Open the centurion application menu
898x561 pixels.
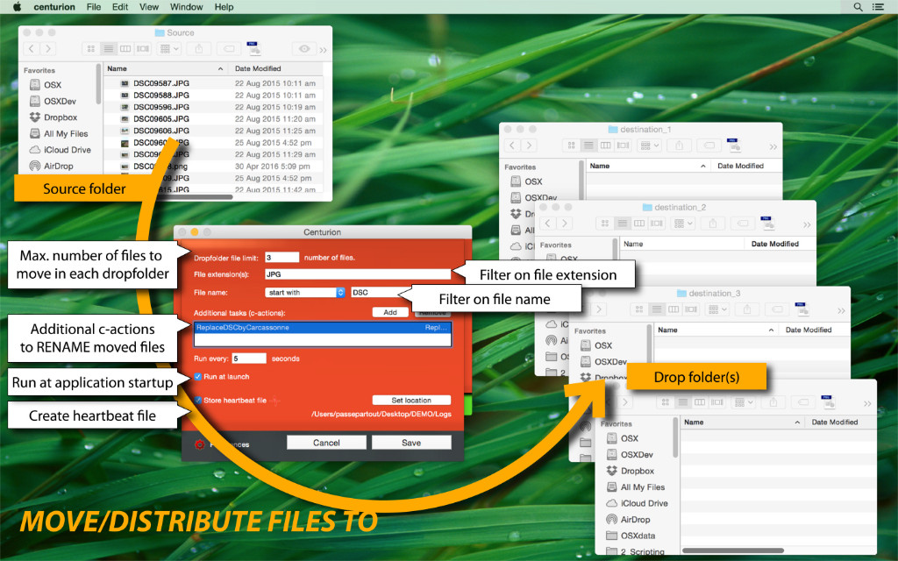point(54,7)
